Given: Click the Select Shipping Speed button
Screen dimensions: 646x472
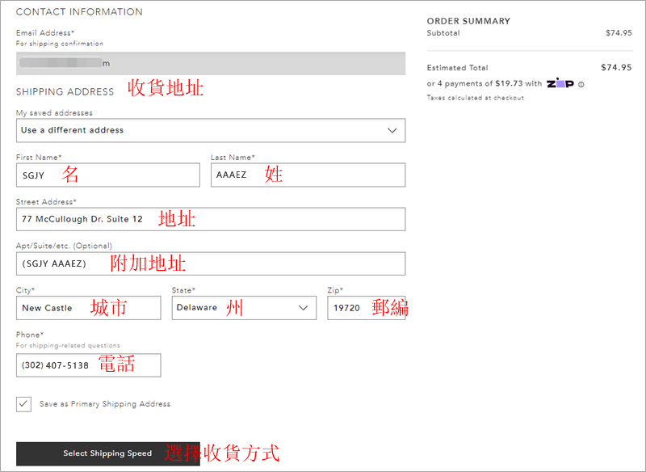Looking at the screenshot, I should (x=108, y=453).
